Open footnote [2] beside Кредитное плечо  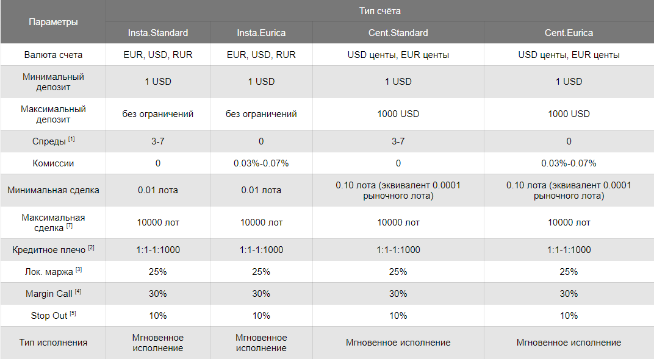pyautogui.click(x=91, y=248)
